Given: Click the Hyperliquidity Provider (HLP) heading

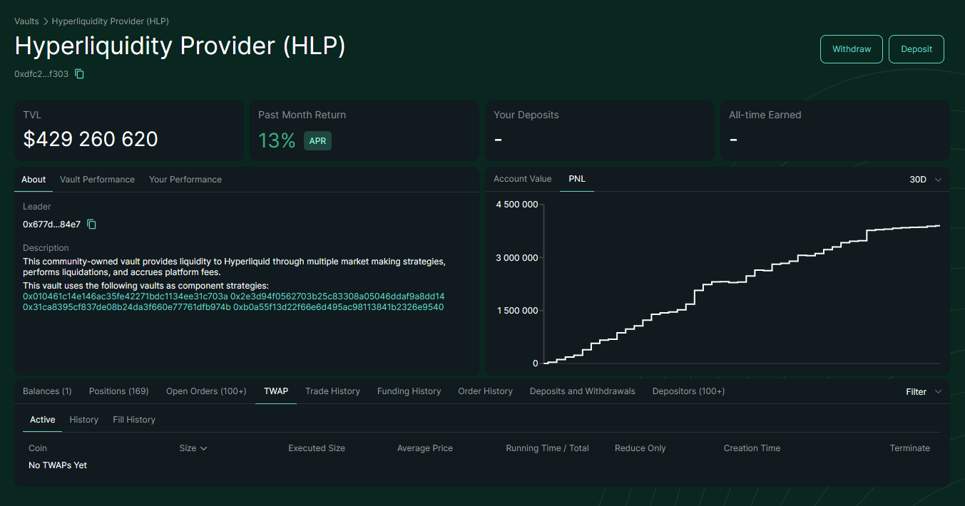Looking at the screenshot, I should tap(180, 46).
